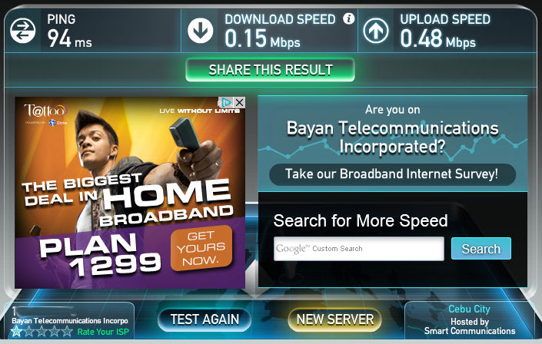Click the download speed arrow icon
This screenshot has height=344, width=542.
200,31
